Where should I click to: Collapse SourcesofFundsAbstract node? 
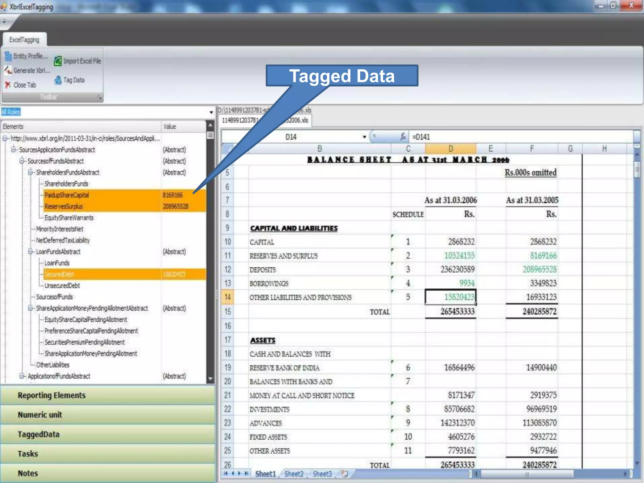click(x=22, y=161)
